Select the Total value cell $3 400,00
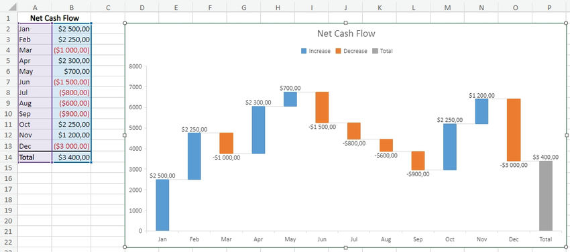The image size is (570, 252). click(x=72, y=157)
